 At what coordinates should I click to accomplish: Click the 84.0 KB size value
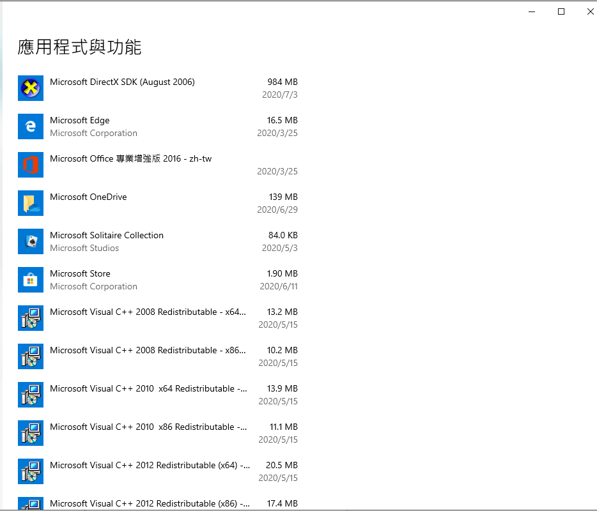[283, 236]
